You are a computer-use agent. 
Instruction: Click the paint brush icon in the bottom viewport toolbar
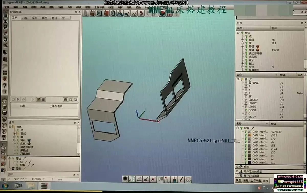(x=174, y=179)
